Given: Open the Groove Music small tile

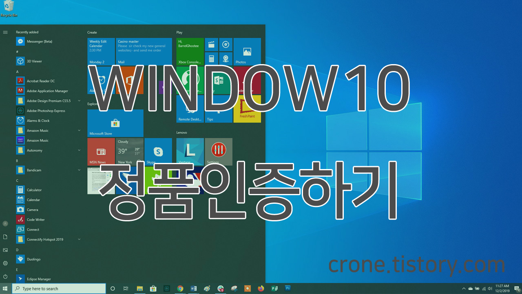Looking at the screenshot, I should pos(226,45).
